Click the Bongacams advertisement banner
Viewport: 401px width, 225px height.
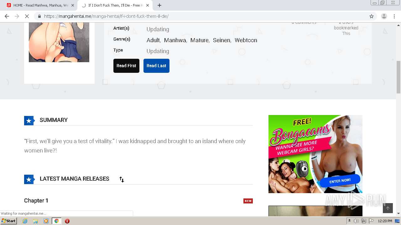point(315,154)
